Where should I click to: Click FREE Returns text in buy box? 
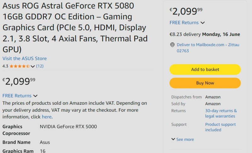(184, 23)
